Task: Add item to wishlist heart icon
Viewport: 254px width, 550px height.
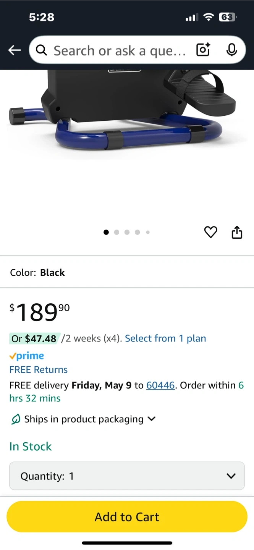Action: (210, 232)
